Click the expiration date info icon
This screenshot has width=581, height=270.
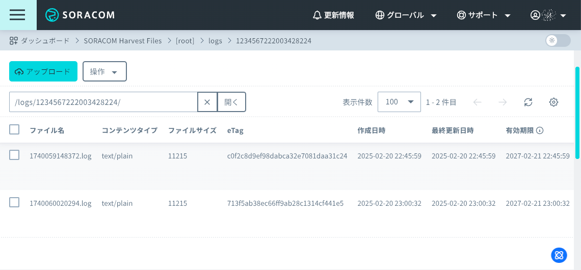pyautogui.click(x=540, y=130)
